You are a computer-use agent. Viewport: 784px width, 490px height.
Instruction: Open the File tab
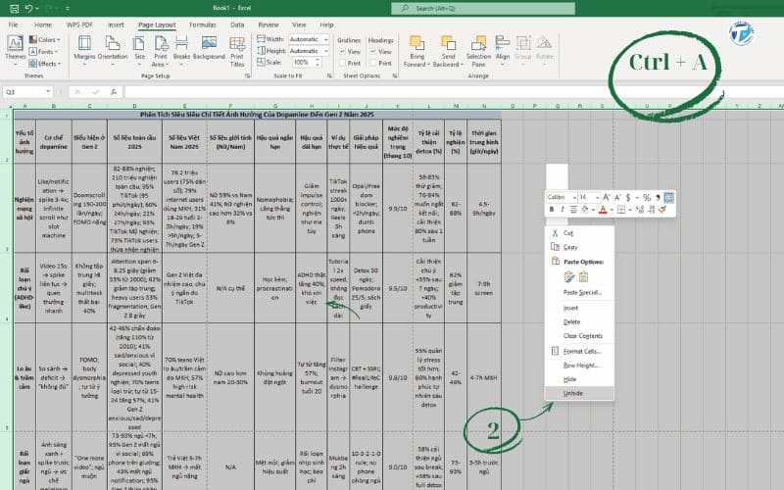click(13, 24)
